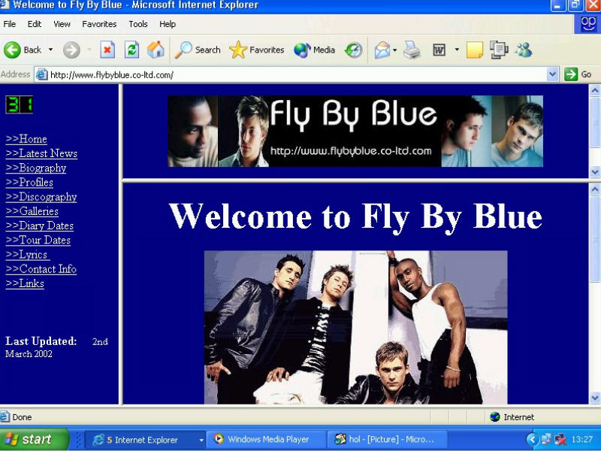Open the Tools menu
Image resolution: width=601 pixels, height=451 pixels.
pyautogui.click(x=138, y=24)
